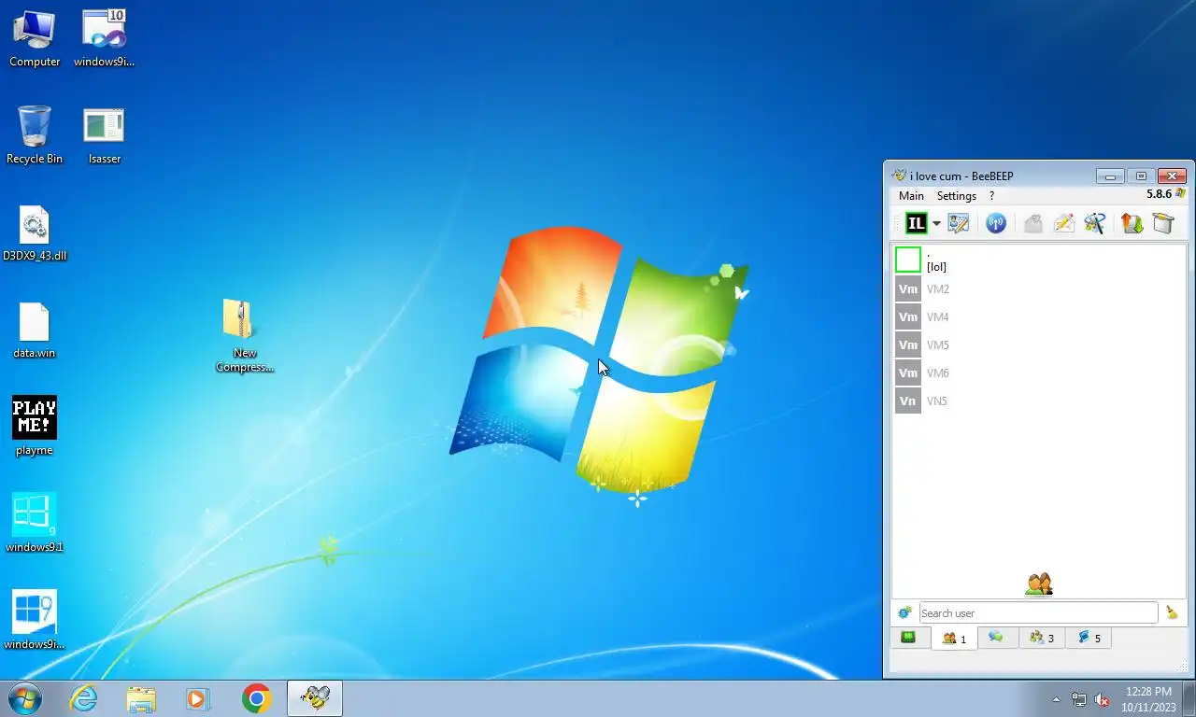Select the bottom windows9i... icon with Windows 9 logo
Viewport: 1196px width, 717px height.
[x=35, y=621]
